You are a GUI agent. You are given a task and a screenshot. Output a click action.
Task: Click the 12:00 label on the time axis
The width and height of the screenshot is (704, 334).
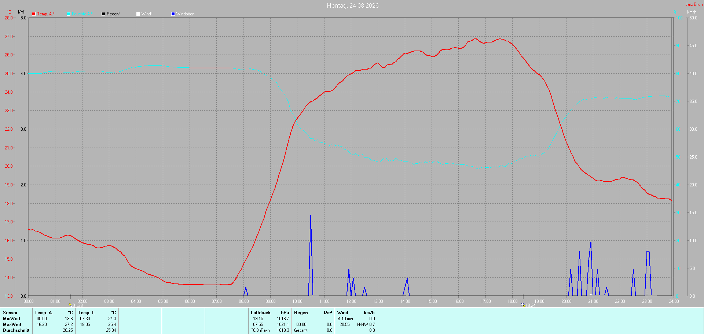351,301
